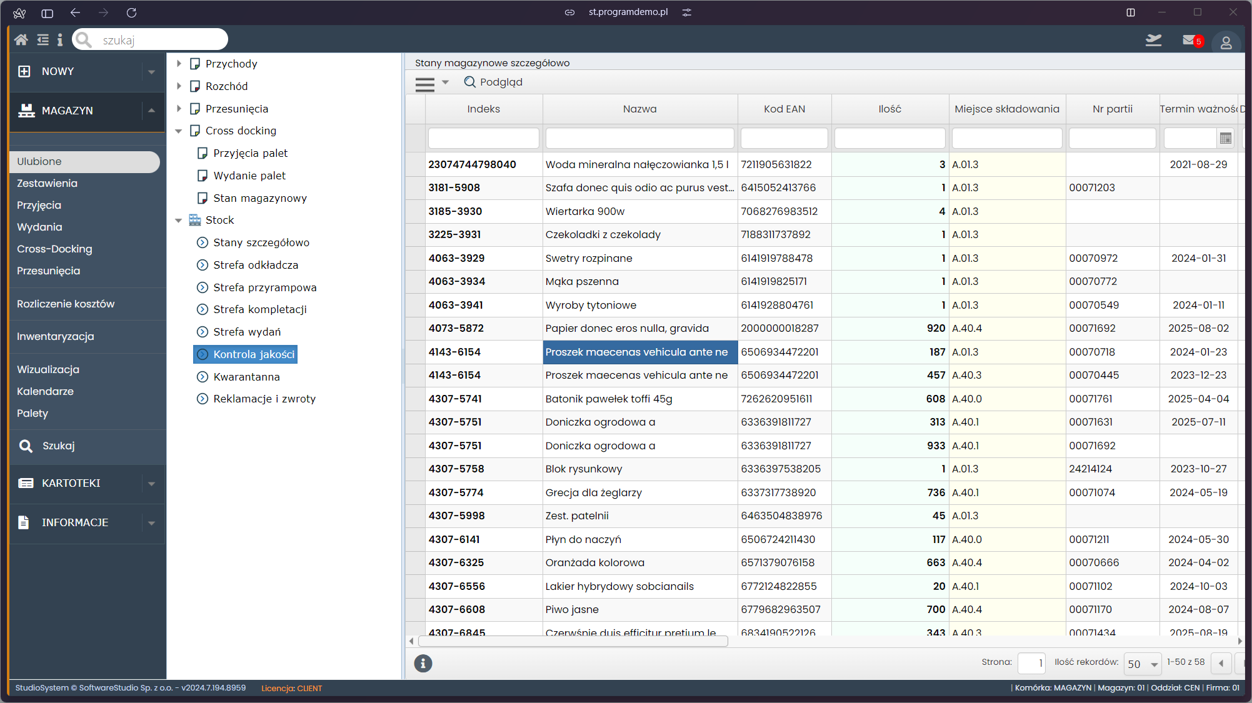Viewport: 1252px width, 703px height.
Task: Click the Szukaj magnifier icon in sidebar
Action: pos(27,444)
